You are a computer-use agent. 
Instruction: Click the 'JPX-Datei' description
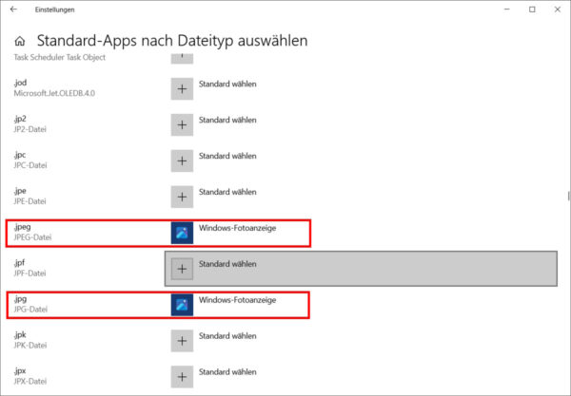click(30, 381)
